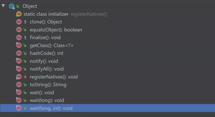This screenshot has width=215, height=117.
Task: Click the method icon for equals(Object)
Action: coord(19,30)
